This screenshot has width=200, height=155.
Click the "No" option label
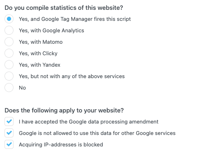point(22,88)
